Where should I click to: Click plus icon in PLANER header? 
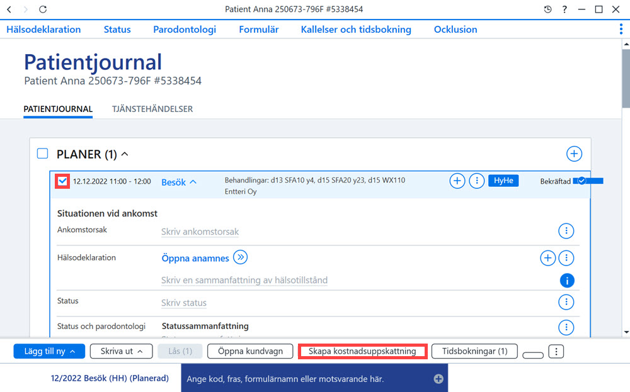click(574, 154)
